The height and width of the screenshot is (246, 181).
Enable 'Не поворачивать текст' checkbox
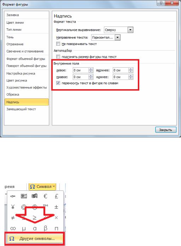click(x=58, y=44)
